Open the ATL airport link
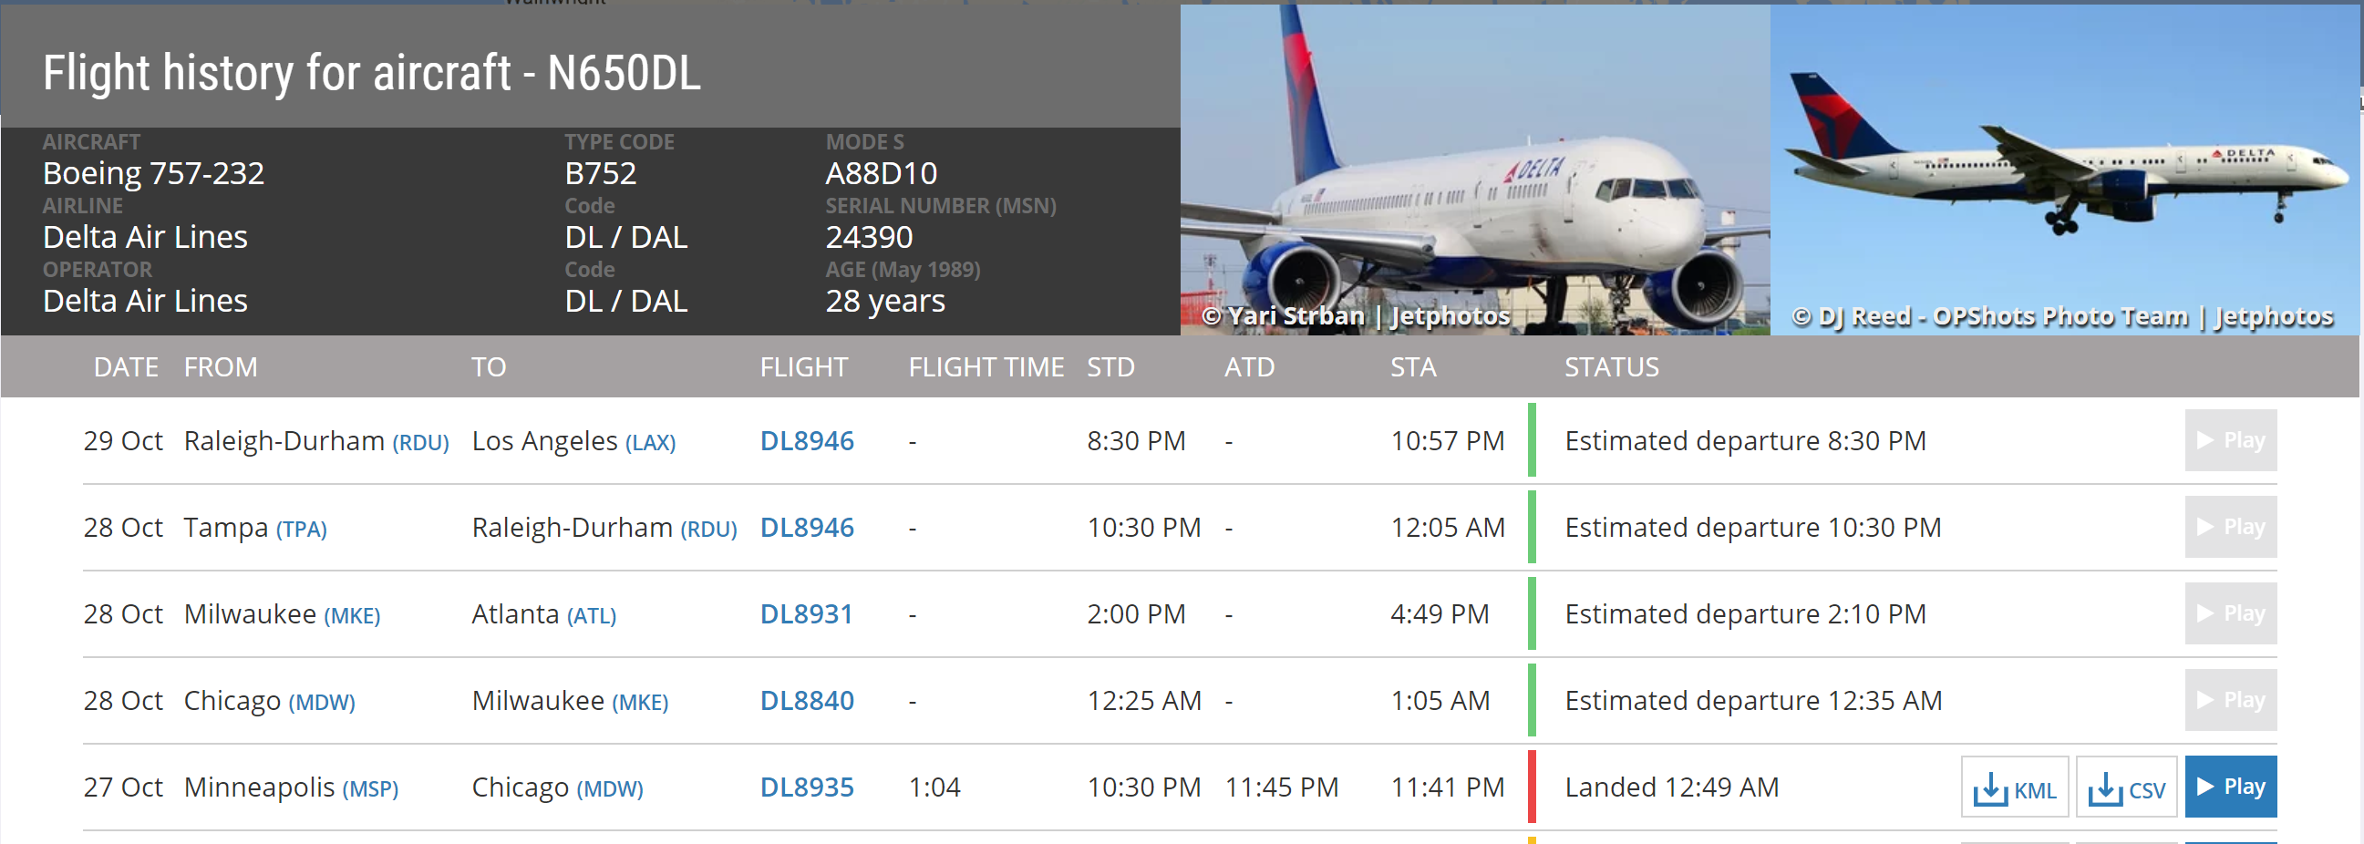This screenshot has height=844, width=2364. point(591,615)
